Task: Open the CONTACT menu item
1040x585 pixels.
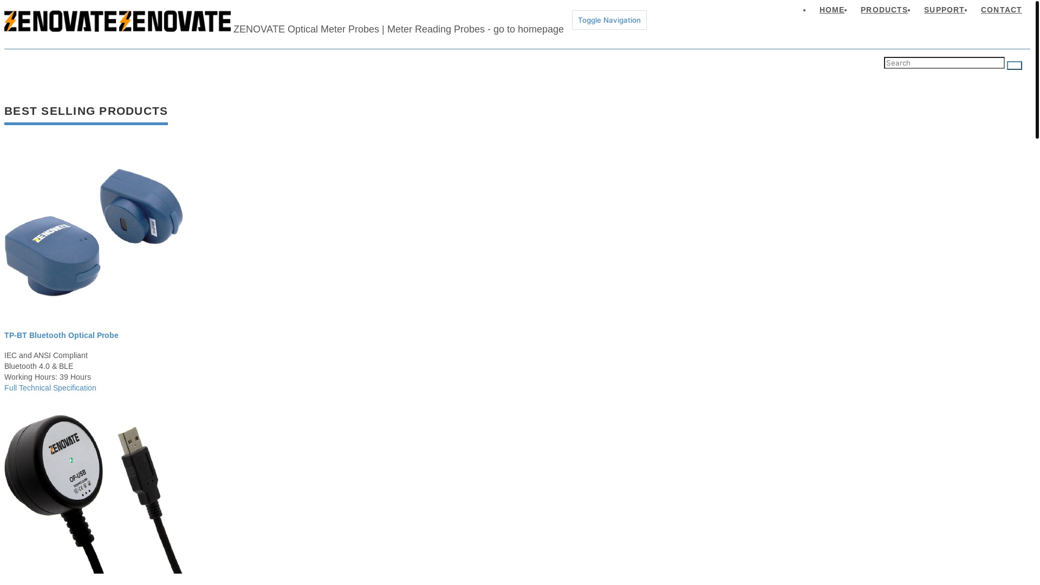Action: (x=1001, y=10)
